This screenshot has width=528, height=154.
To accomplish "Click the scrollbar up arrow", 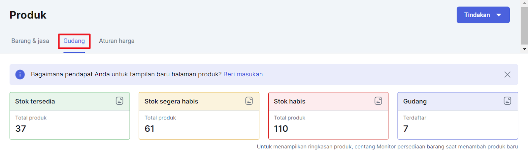I will click(x=524, y=3).
